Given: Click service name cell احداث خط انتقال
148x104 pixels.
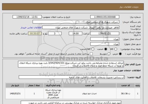Looking at the screenshot, I should pos(89,94).
